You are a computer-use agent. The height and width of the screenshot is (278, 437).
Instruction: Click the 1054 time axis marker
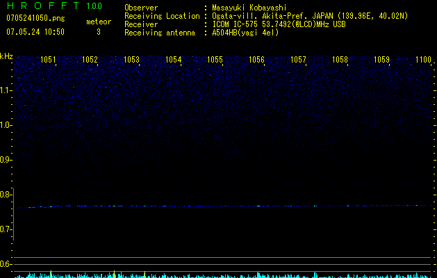(174, 60)
